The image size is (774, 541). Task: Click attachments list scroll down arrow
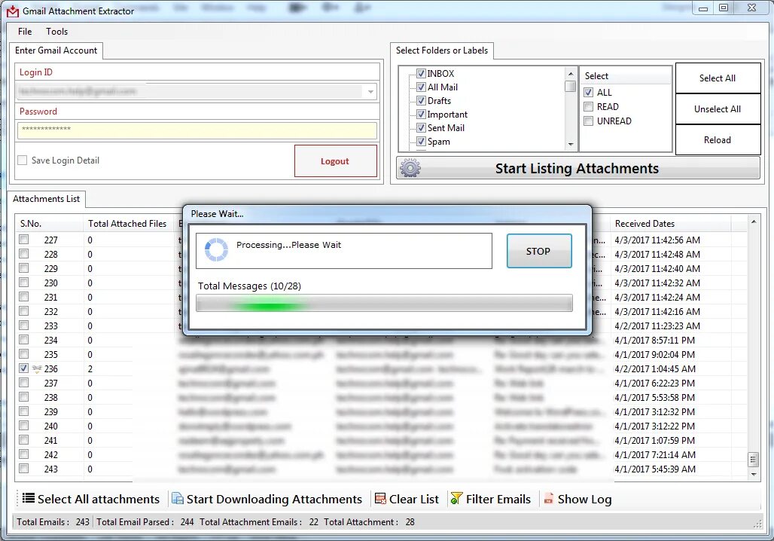point(753,474)
